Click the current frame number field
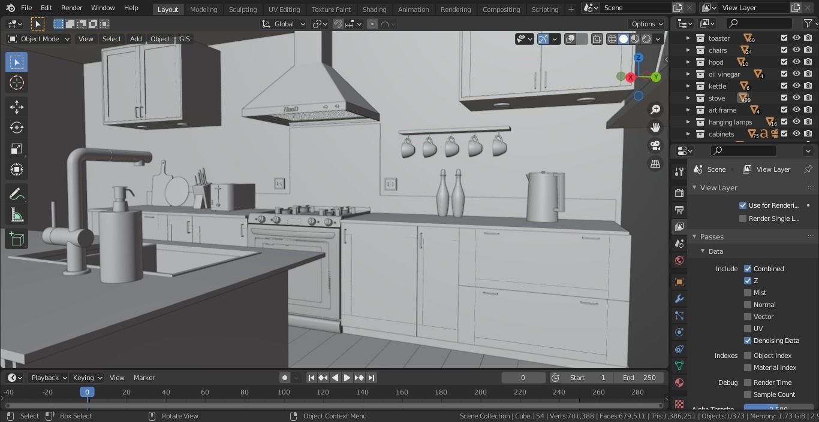The image size is (819, 422). click(523, 378)
